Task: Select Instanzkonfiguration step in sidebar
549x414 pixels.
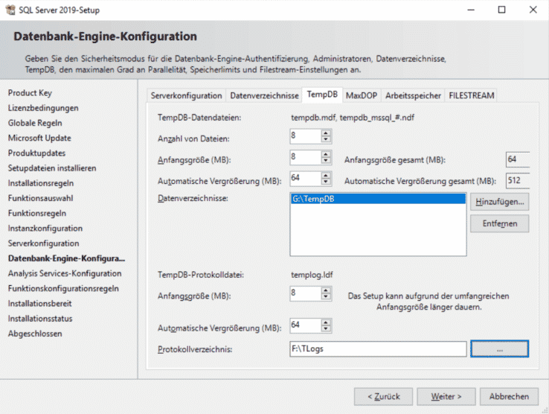Action: [x=45, y=229]
